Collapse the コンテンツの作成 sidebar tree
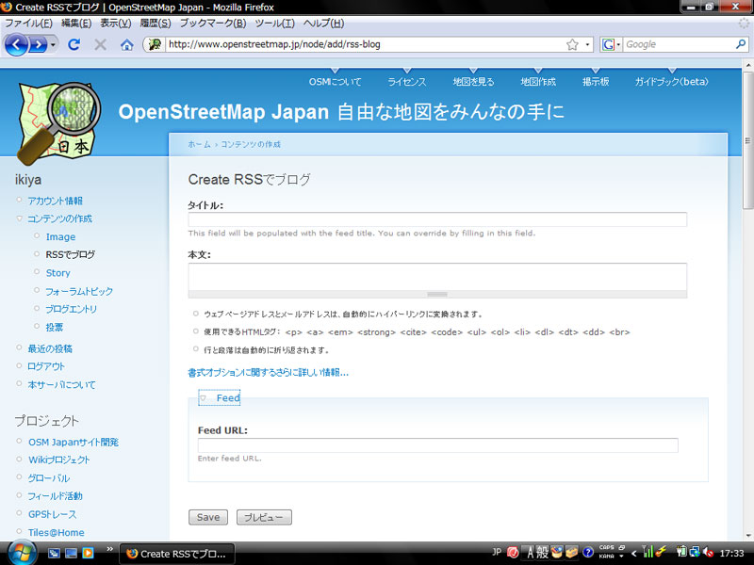754x565 pixels. [19, 218]
